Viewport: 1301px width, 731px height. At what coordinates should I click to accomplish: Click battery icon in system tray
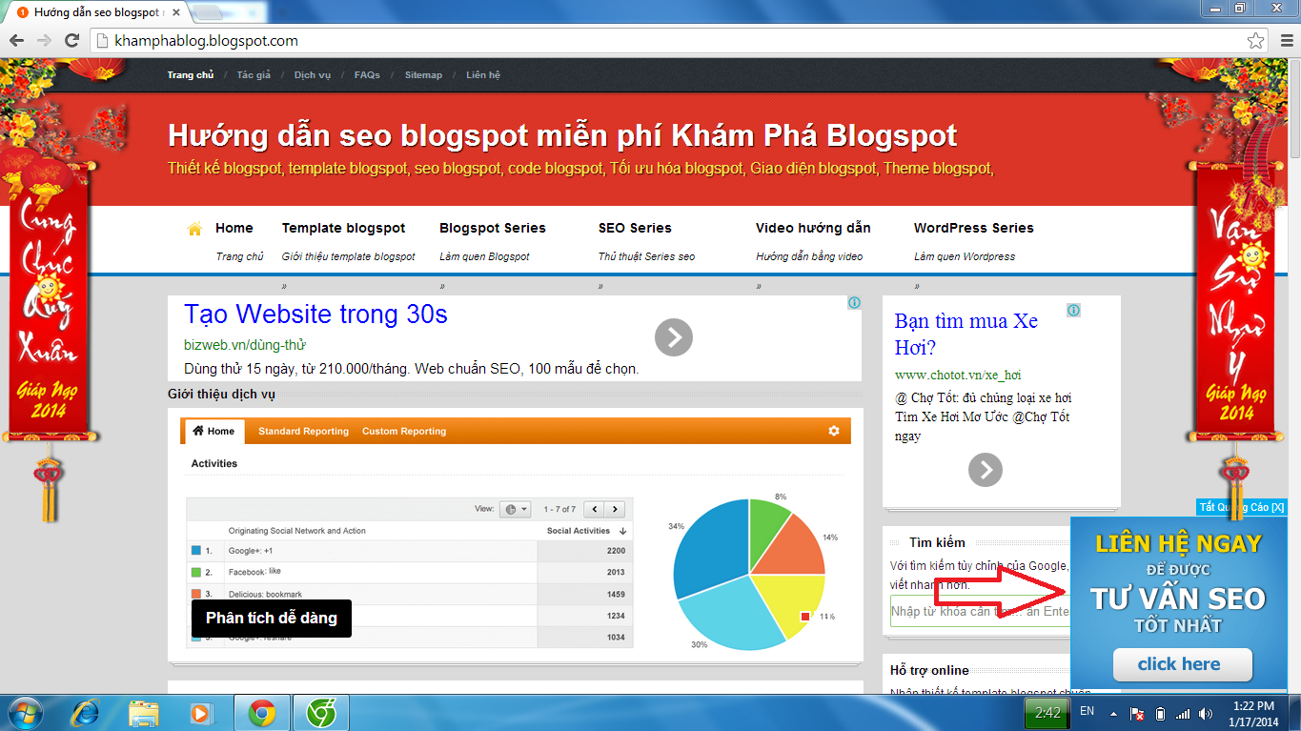[1160, 713]
